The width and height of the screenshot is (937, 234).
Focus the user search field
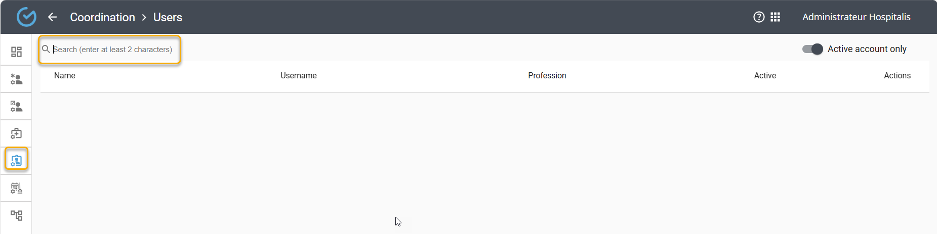pyautogui.click(x=112, y=50)
